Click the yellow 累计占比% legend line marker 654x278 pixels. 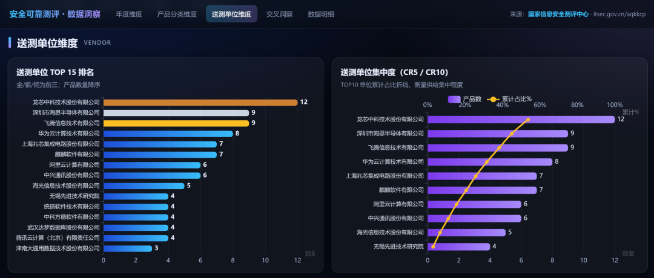pyautogui.click(x=493, y=99)
